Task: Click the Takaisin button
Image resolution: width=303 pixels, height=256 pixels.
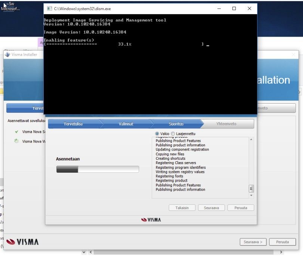Action: 182,208
